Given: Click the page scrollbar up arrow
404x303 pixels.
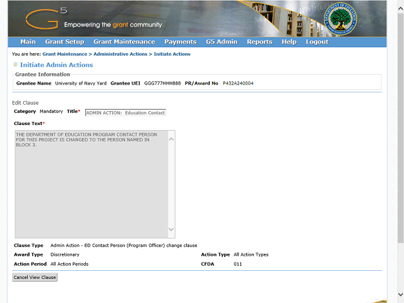Looking at the screenshot, I should click(x=400, y=8).
